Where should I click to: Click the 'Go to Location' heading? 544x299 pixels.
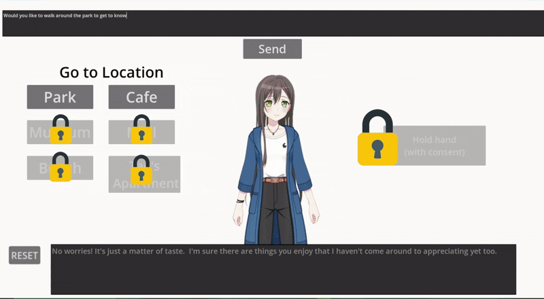tap(112, 73)
